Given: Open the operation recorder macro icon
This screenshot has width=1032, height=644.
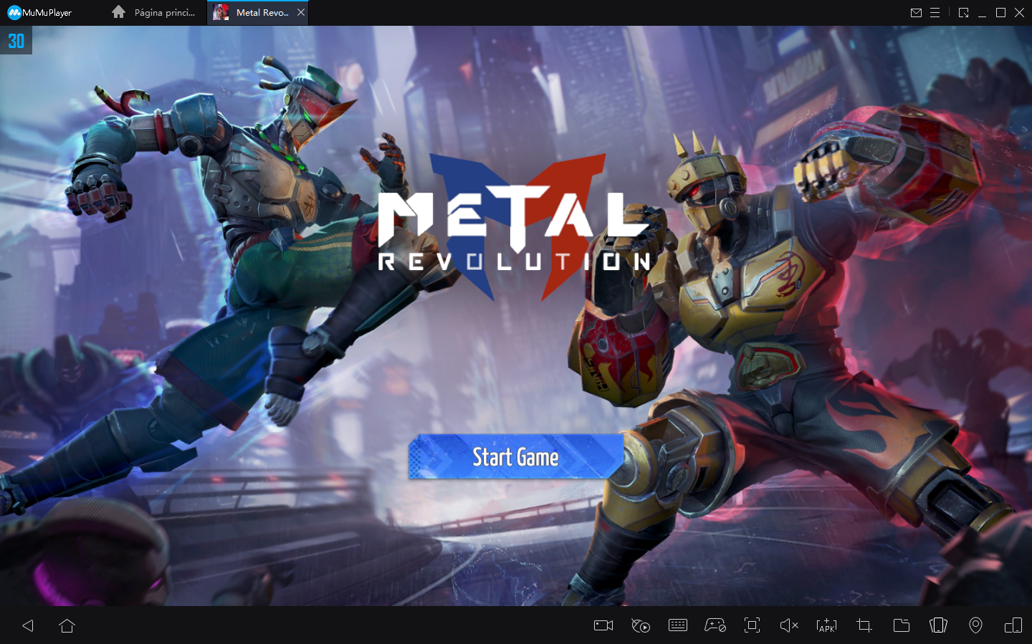Looking at the screenshot, I should point(641,625).
